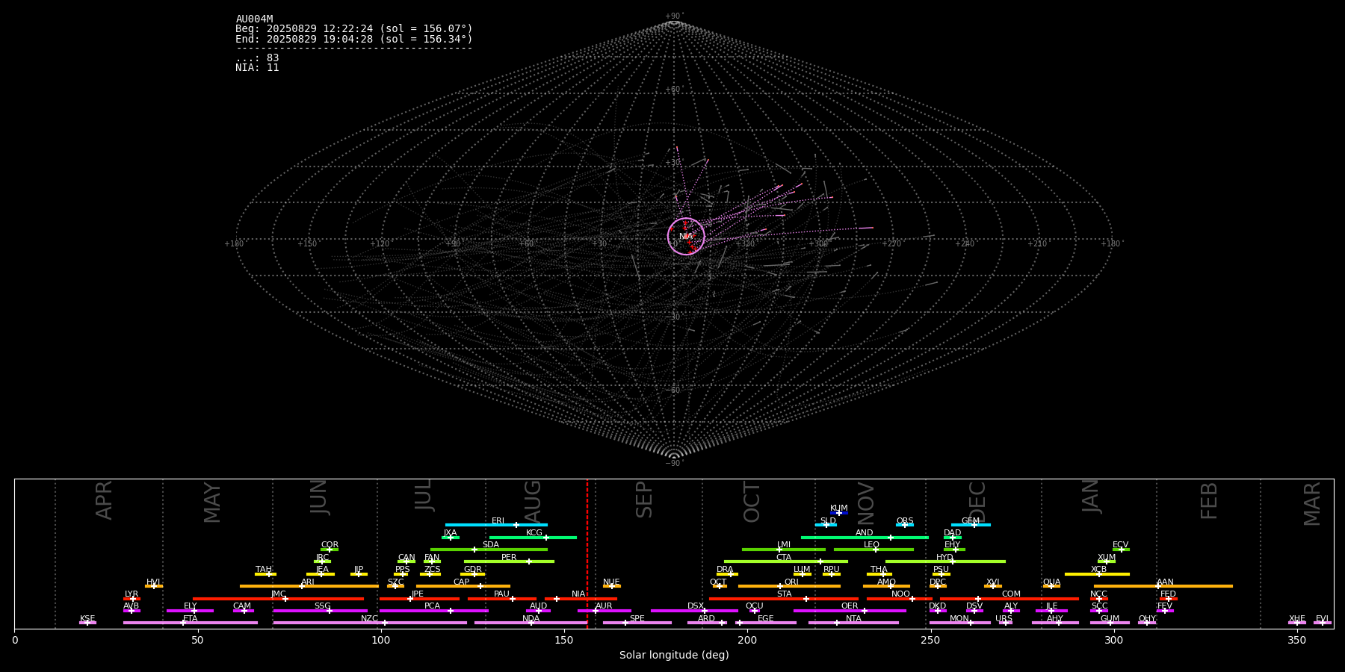This screenshot has width=1345, height=672.
Task: Select the OCT month label
Action: pyautogui.click(x=752, y=502)
